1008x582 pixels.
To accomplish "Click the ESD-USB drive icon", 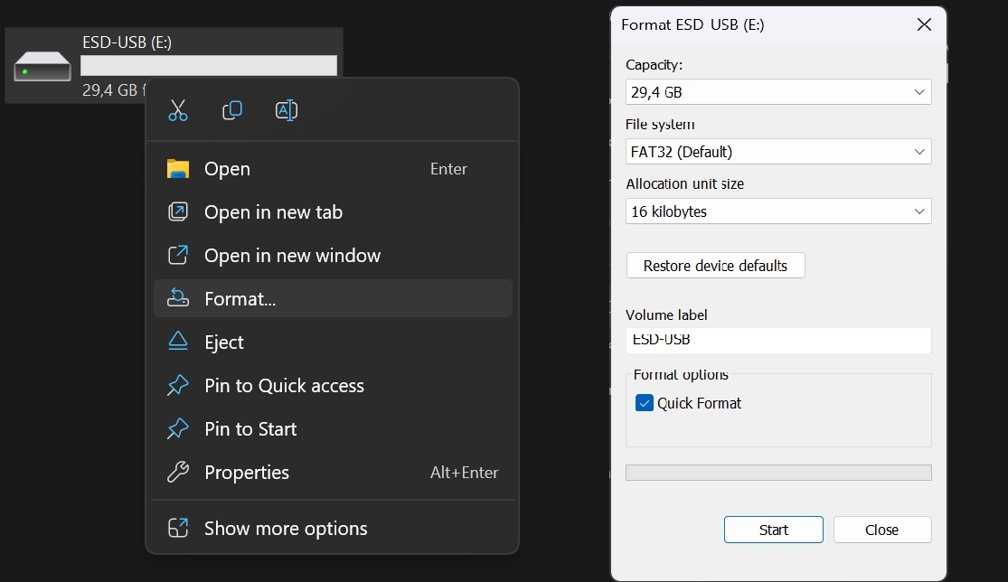I will tap(42, 66).
